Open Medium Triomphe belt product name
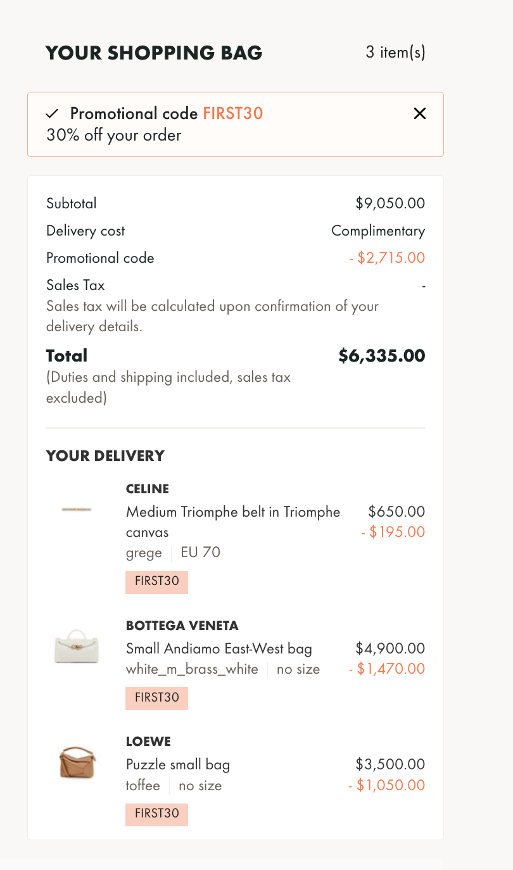 [x=233, y=521]
